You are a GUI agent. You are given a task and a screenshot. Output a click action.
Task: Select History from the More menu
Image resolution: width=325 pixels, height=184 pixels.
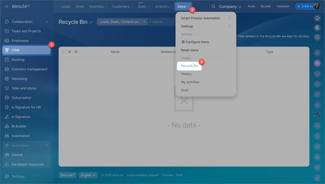click(x=186, y=74)
